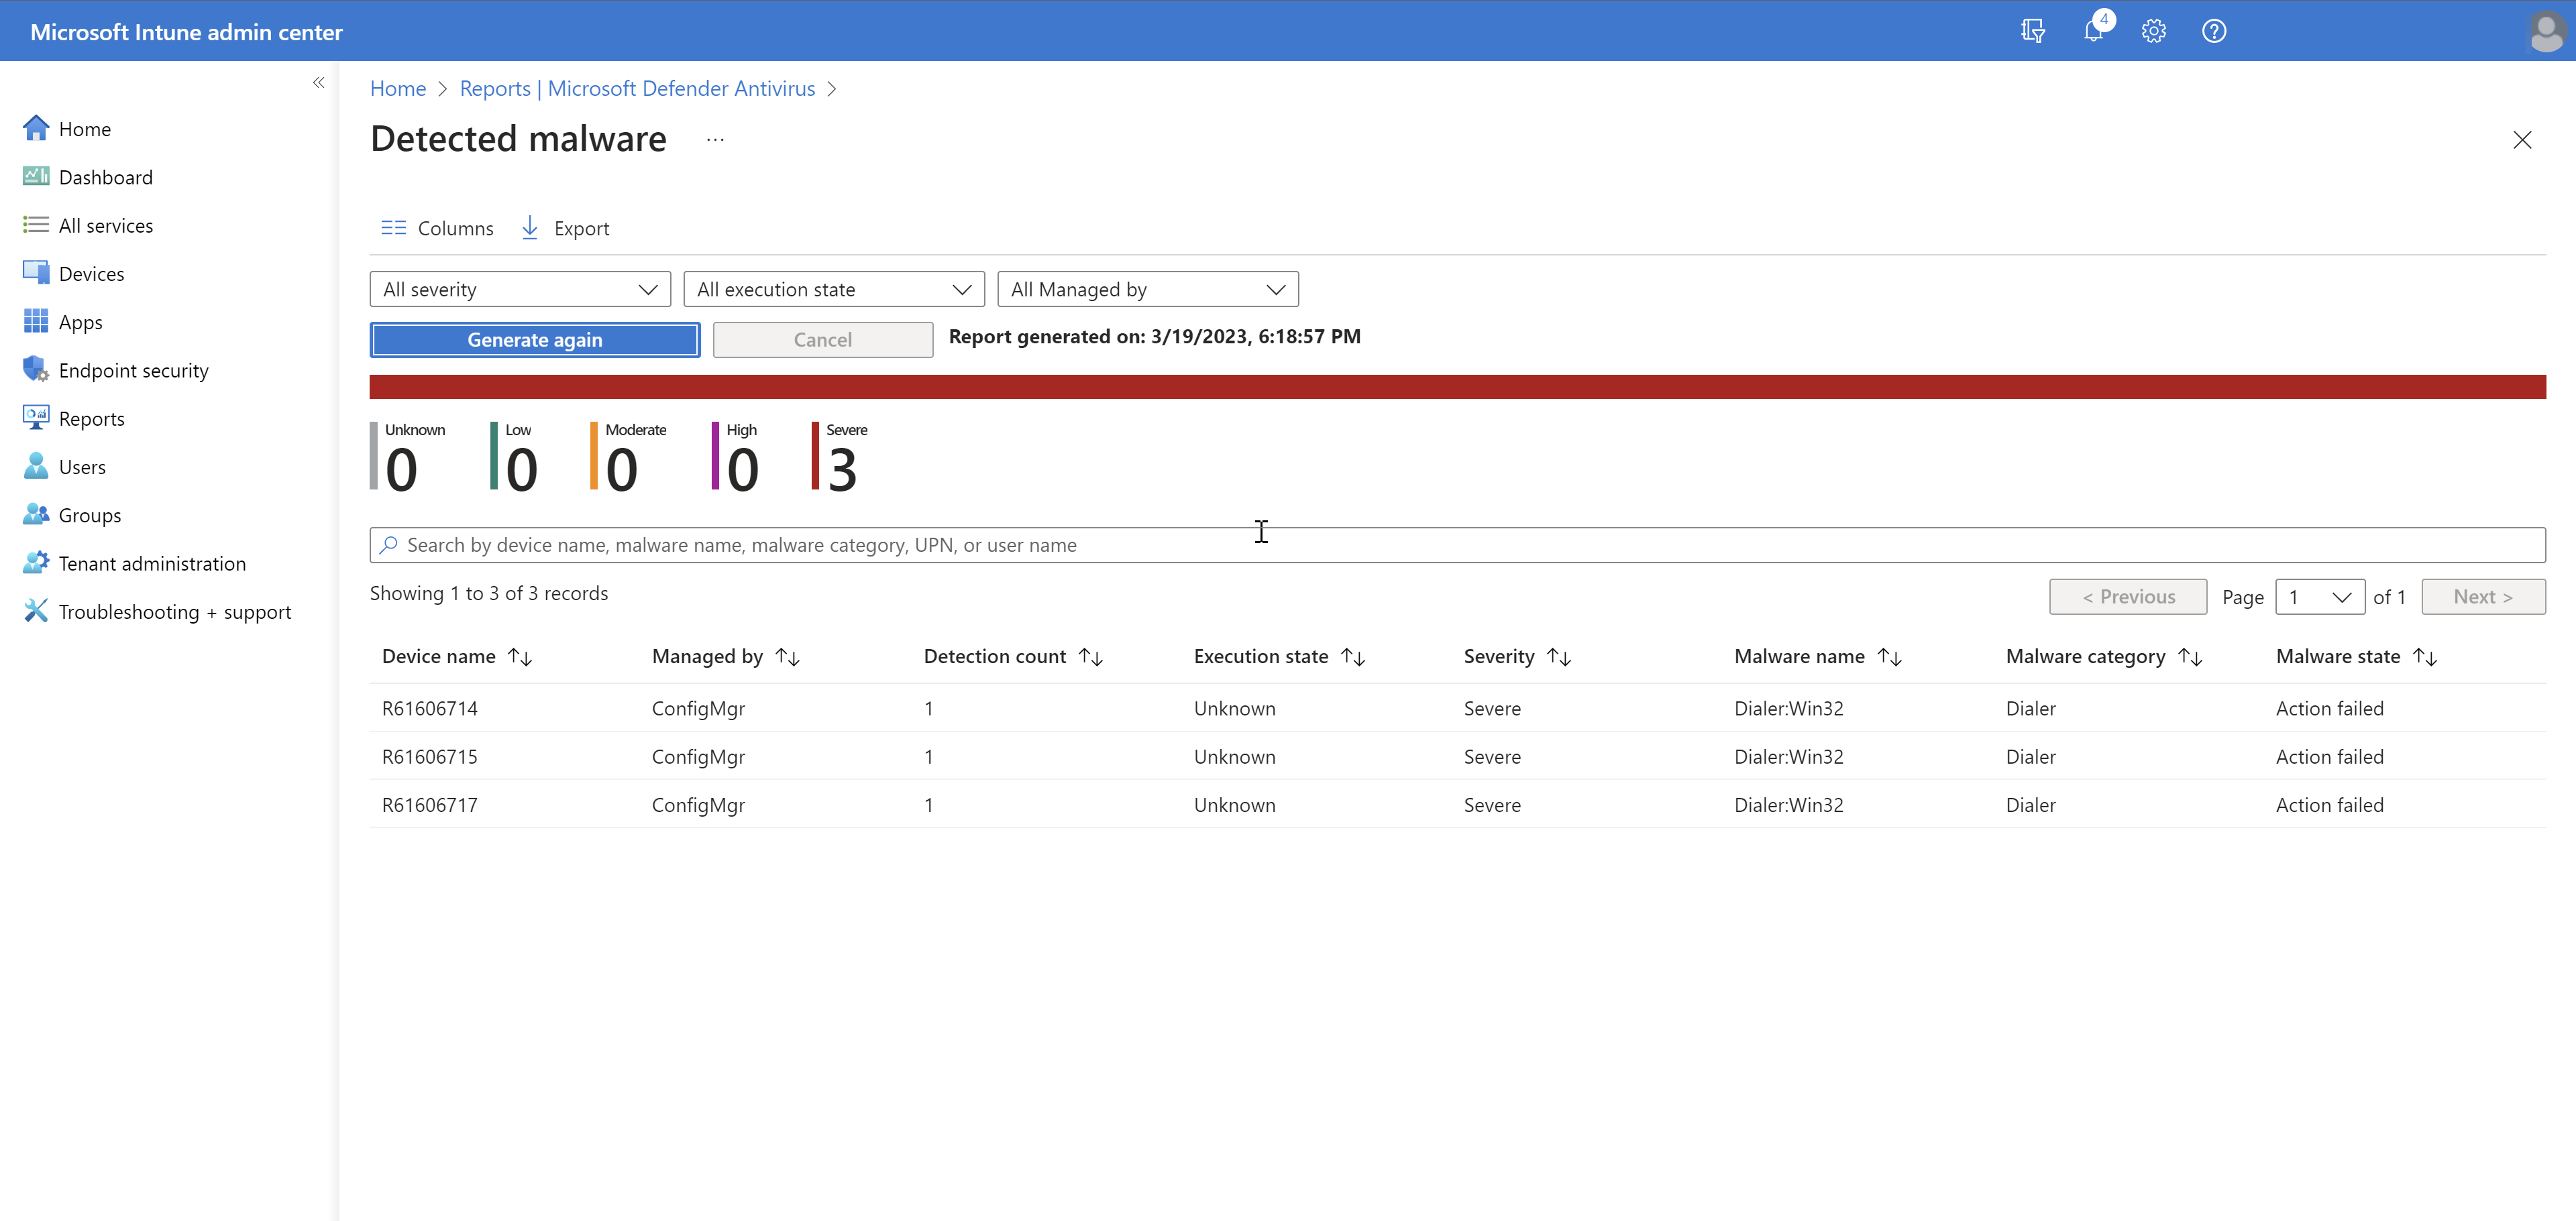The height and width of the screenshot is (1221, 2576).
Task: Open the Reports section in the sidebar
Action: (x=91, y=418)
